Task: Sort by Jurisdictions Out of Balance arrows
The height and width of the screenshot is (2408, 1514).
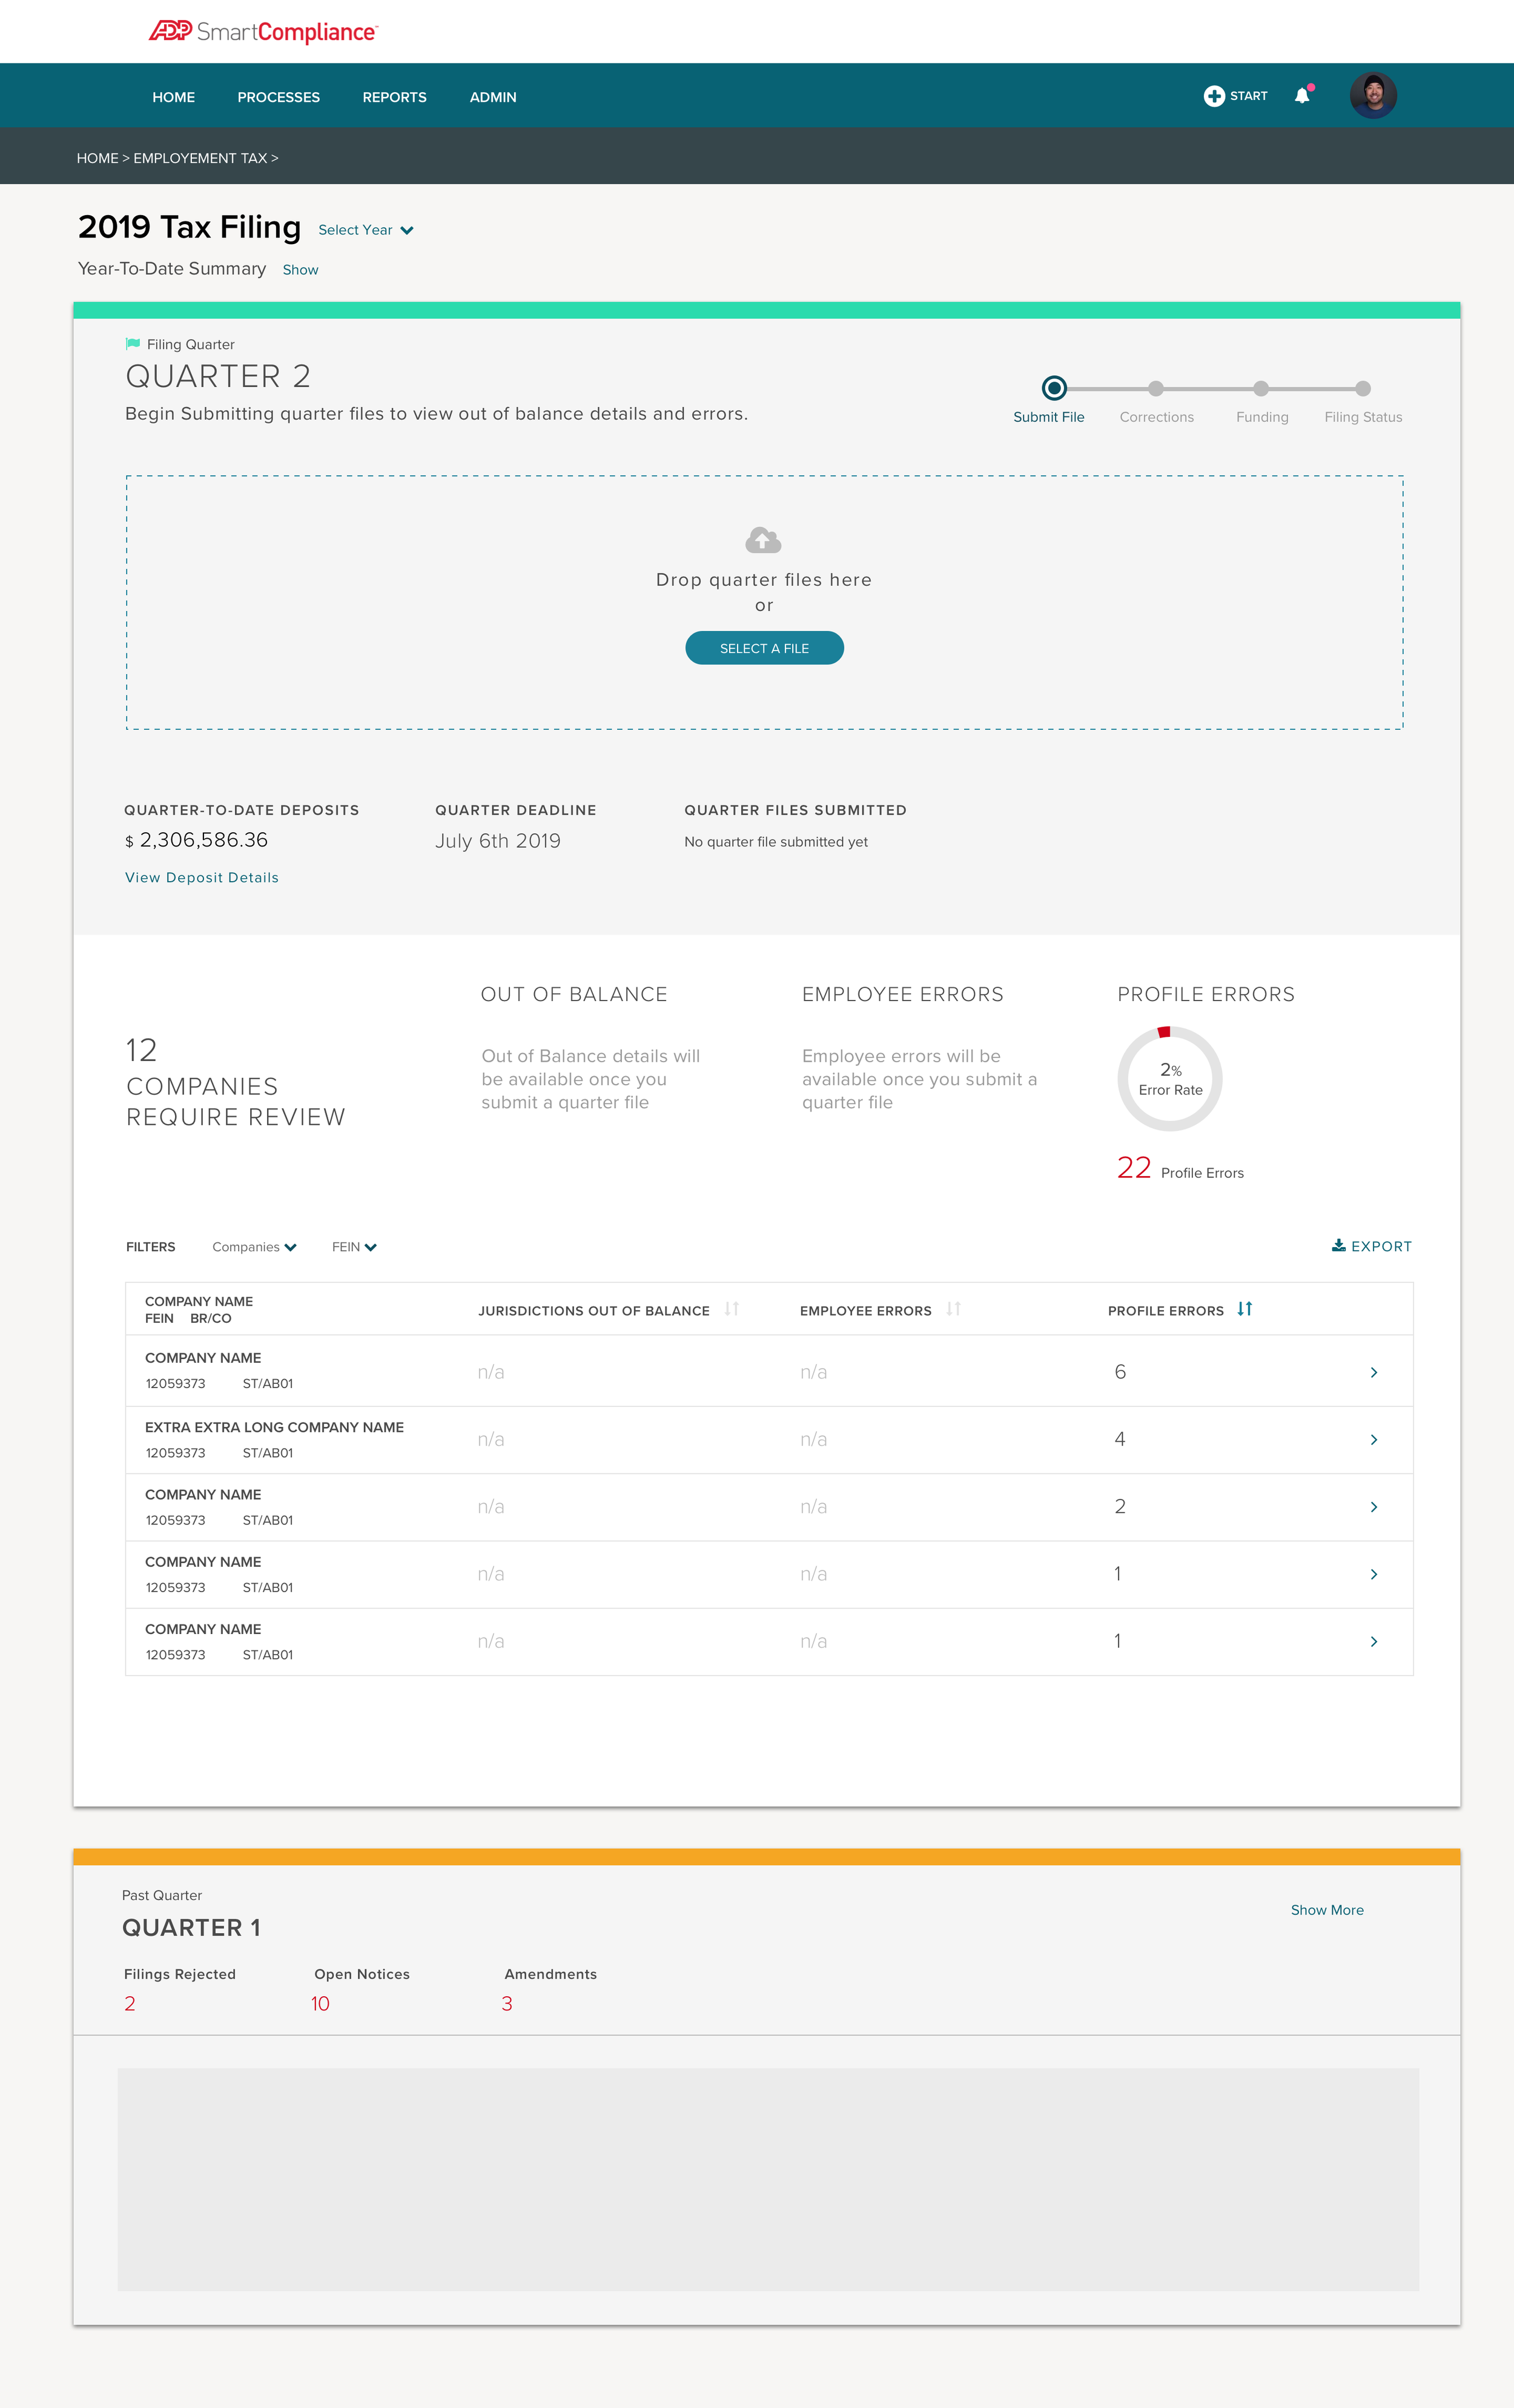Action: tap(731, 1309)
